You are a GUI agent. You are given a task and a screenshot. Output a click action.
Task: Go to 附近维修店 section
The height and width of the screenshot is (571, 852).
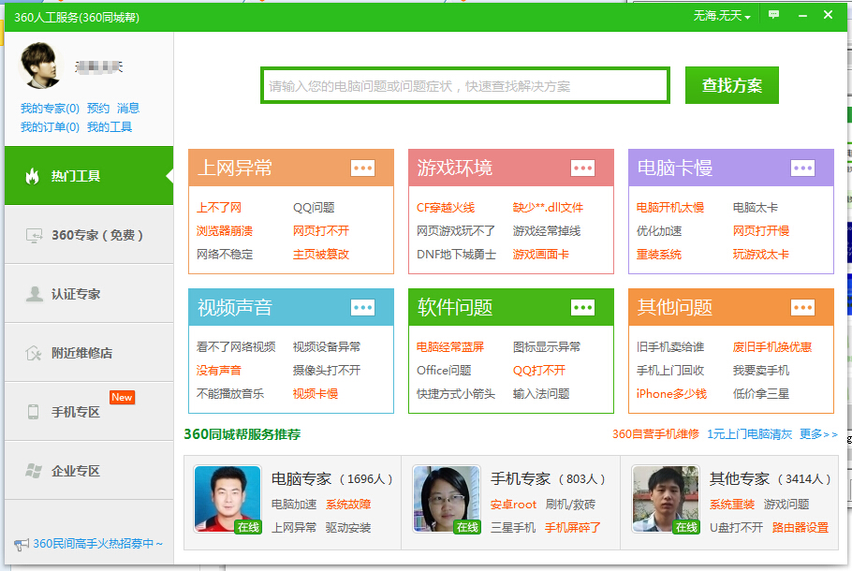[x=89, y=353]
